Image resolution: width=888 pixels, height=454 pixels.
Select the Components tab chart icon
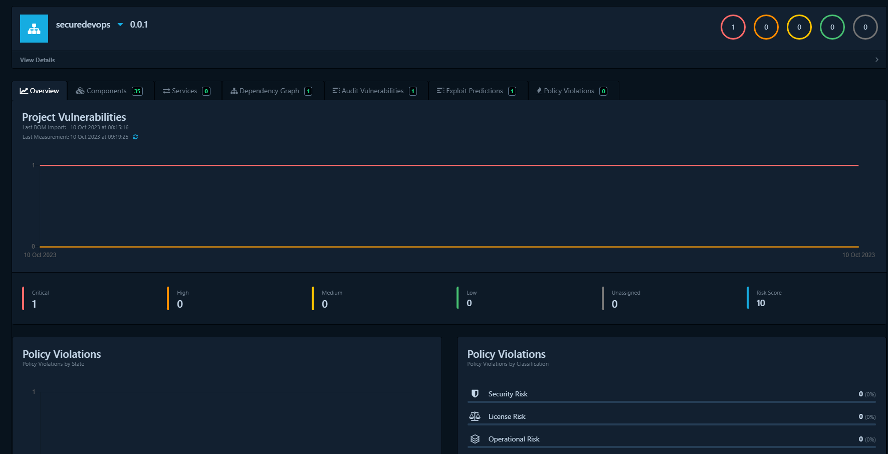point(80,91)
